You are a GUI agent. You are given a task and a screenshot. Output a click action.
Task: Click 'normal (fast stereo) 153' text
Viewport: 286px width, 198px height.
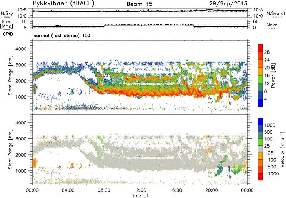[62, 35]
